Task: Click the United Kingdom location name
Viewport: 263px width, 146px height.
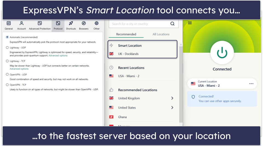Action: point(129,98)
